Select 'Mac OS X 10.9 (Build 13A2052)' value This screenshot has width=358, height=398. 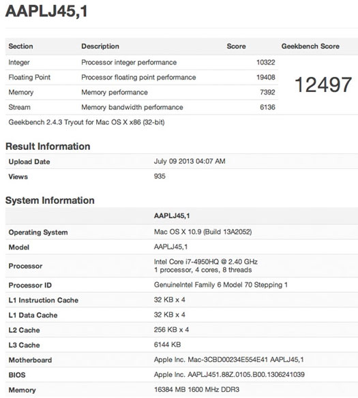point(203,232)
